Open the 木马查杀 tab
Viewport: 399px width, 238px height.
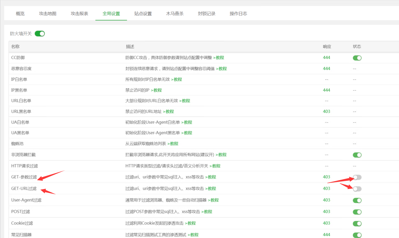(175, 14)
